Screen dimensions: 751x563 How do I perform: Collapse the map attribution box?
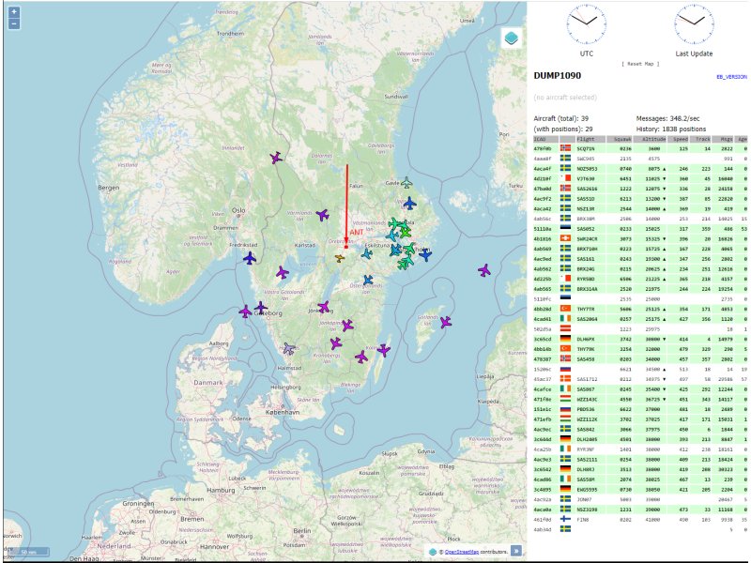(515, 551)
